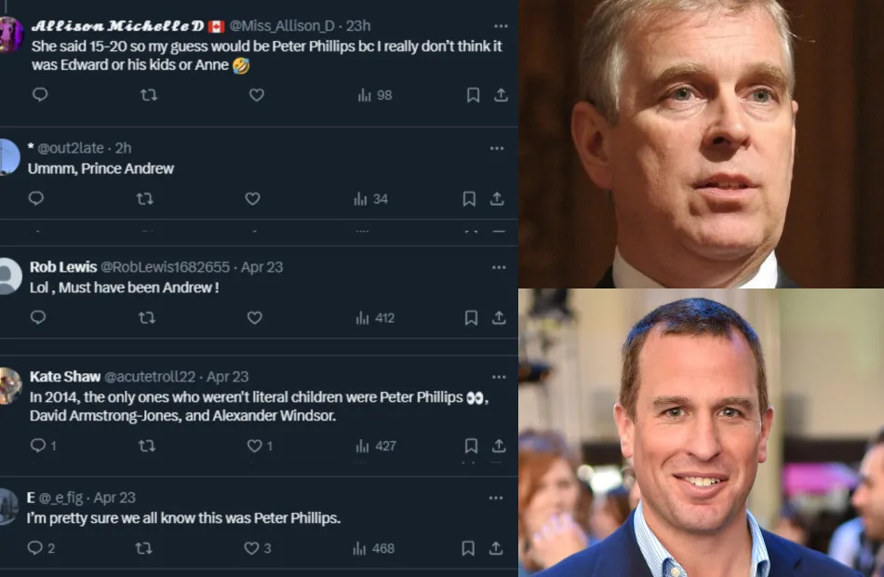The image size is (884, 577).
Task: Share the E @_e_fig tweet
Action: point(496,547)
